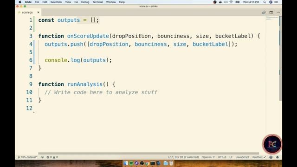297x167 pixels.
Task: Open errors and warnings count in status bar
Action: pyautogui.click(x=52, y=157)
